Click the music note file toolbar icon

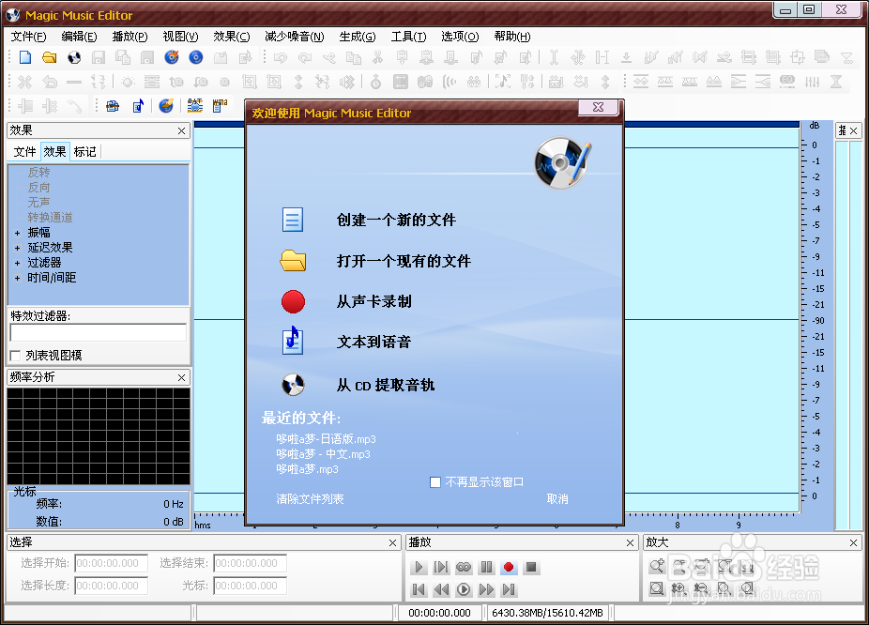(137, 105)
